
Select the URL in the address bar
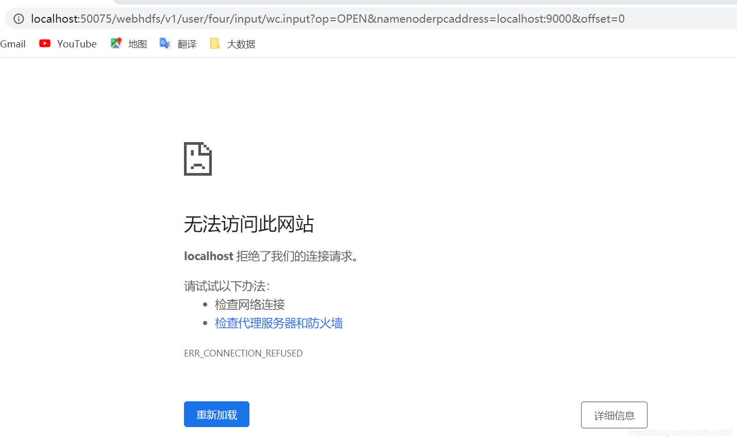[328, 19]
